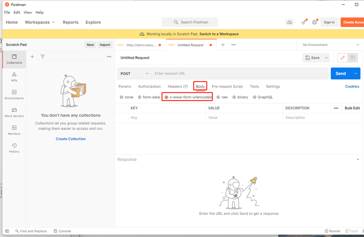364x237 pixels.
Task: Open Find and Replace
Action: pyautogui.click(x=31, y=231)
